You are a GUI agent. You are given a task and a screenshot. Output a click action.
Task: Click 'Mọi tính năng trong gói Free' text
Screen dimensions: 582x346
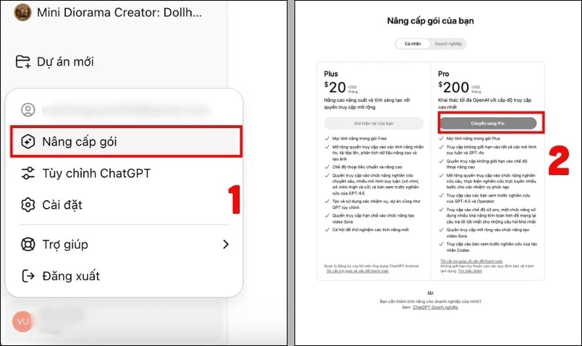(360, 138)
